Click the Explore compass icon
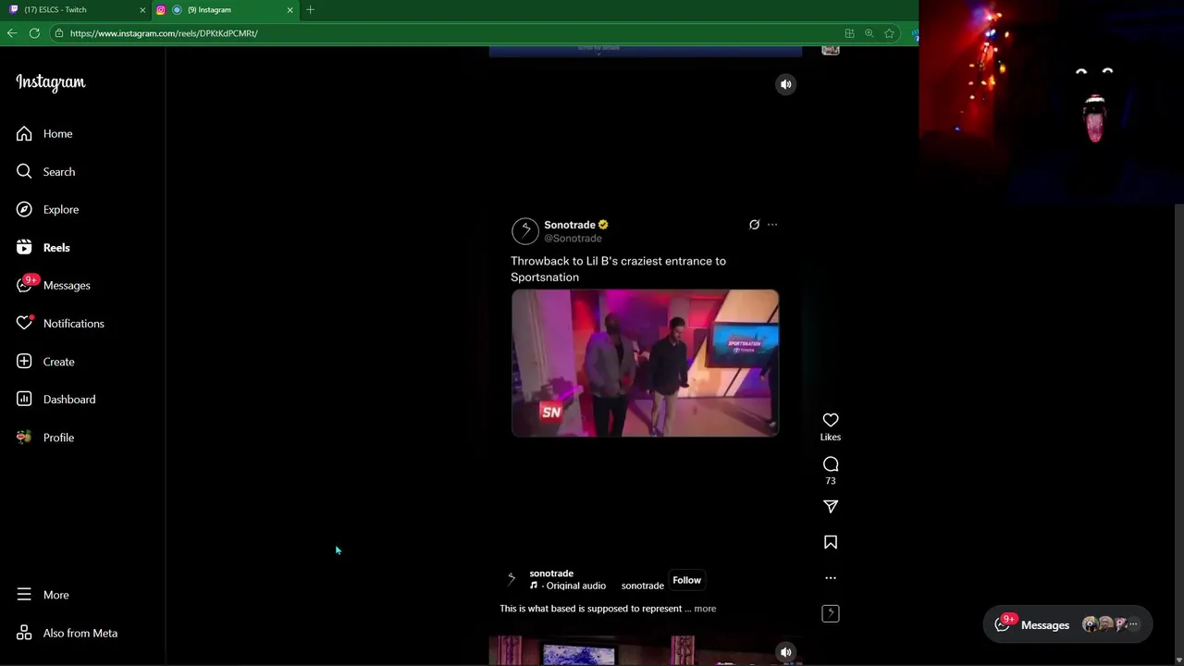Screen dimensions: 1184x666 (24, 210)
